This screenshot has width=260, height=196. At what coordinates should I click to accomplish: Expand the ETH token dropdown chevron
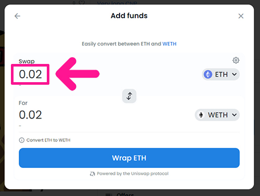pyautogui.click(x=235, y=74)
